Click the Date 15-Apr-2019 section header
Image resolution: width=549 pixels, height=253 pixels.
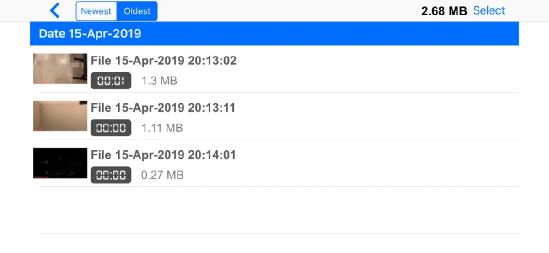point(90,34)
